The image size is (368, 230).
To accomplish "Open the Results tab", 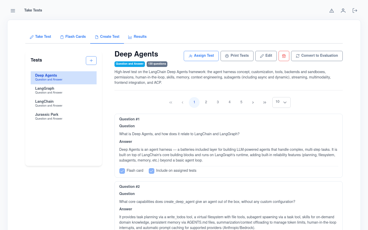I will [x=137, y=37].
